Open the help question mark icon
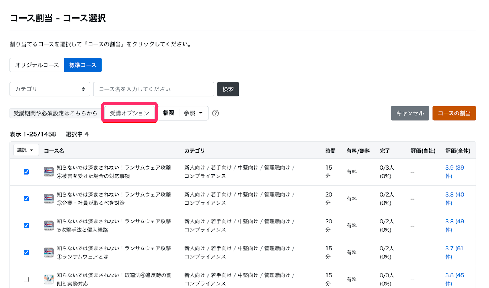Image resolution: width=489 pixels, height=288 pixels. (x=215, y=113)
